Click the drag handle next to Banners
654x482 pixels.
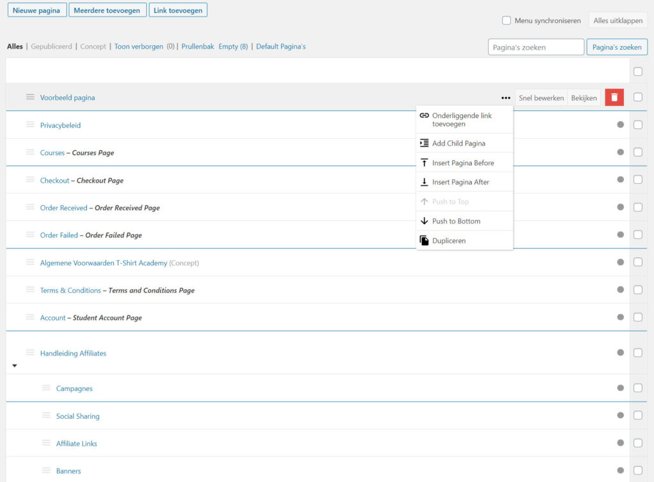click(x=46, y=471)
